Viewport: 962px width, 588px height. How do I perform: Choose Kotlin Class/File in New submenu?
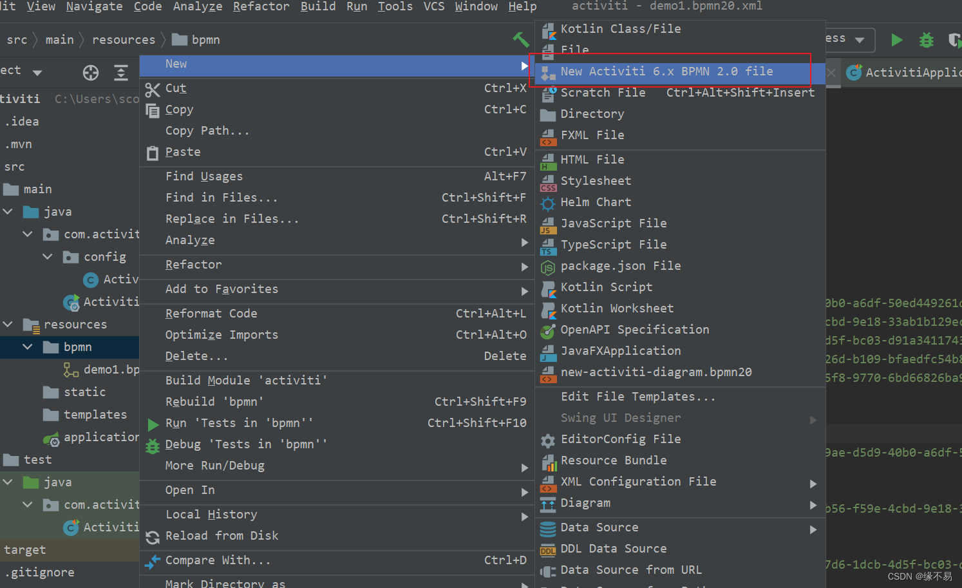coord(680,29)
